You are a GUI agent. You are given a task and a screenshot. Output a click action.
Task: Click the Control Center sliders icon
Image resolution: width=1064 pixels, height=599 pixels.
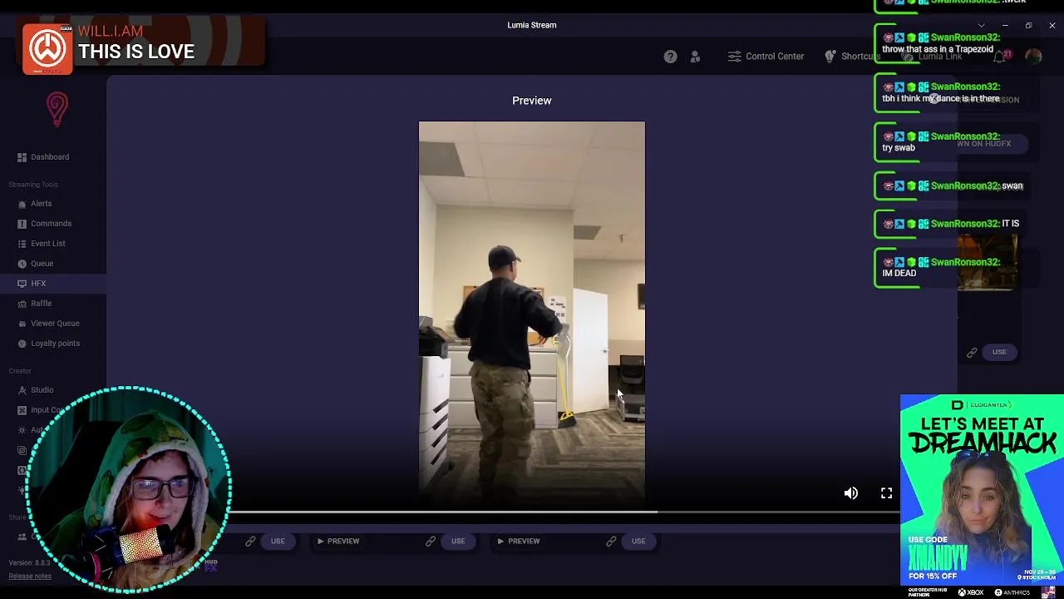click(734, 57)
